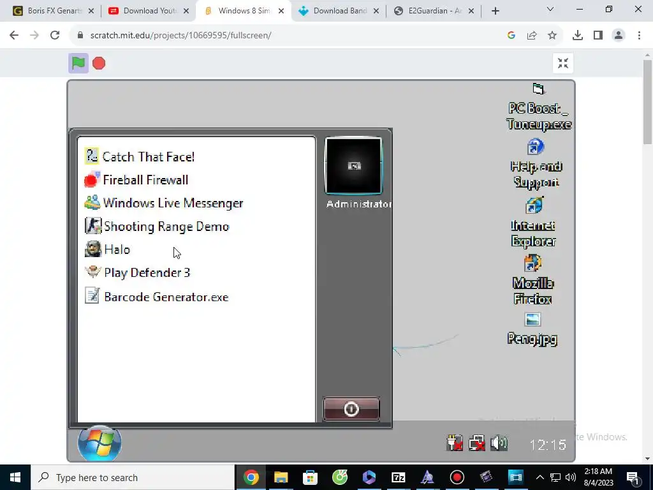Show hidden system tray icons
653x490 pixels.
[x=539, y=477]
